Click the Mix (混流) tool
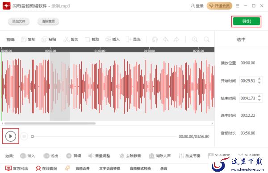The height and width of the screenshot is (173, 268). click(133, 39)
